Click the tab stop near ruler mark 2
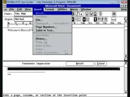 click(26, 25)
